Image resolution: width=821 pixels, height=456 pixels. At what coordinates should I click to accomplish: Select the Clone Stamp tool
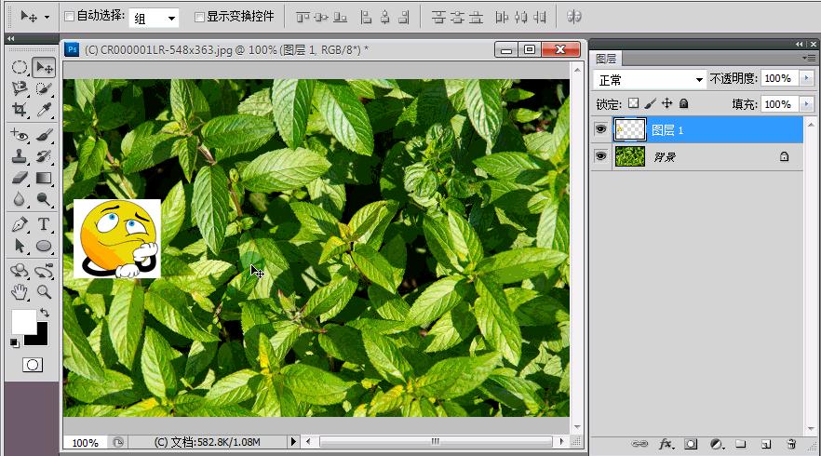[20, 156]
